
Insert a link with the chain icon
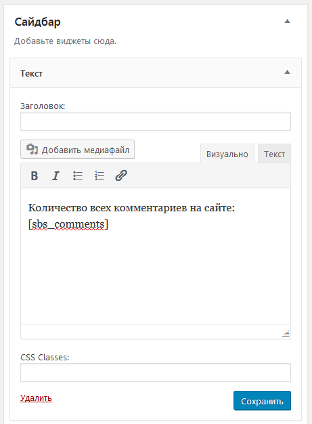pyautogui.click(x=121, y=176)
